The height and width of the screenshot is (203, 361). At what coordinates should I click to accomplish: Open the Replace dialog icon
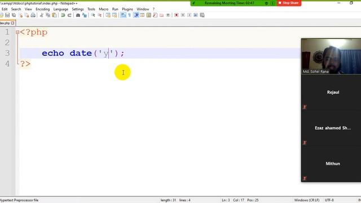click(85, 15)
